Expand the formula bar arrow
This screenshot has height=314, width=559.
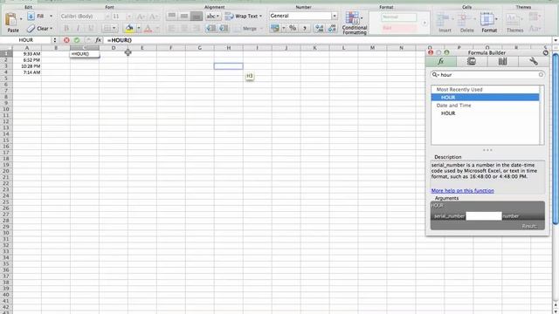[x=556, y=40]
